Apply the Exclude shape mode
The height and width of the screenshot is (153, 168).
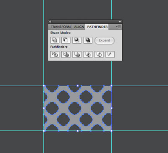(x=88, y=40)
